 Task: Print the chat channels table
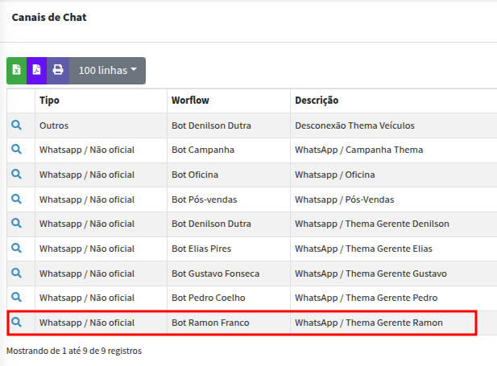click(x=58, y=70)
